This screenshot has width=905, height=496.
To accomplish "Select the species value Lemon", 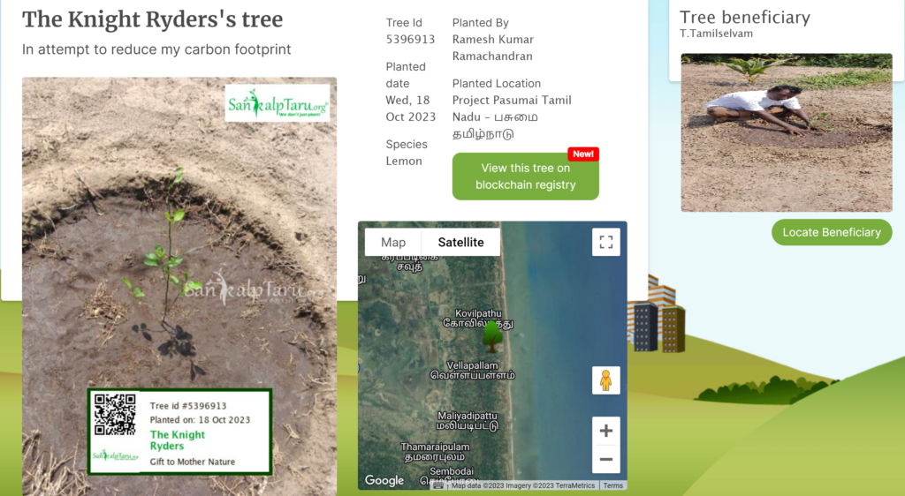I will pyautogui.click(x=403, y=161).
